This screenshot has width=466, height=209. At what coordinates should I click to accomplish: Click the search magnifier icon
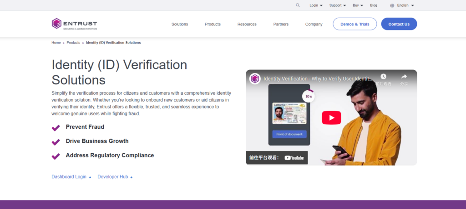tap(298, 5)
